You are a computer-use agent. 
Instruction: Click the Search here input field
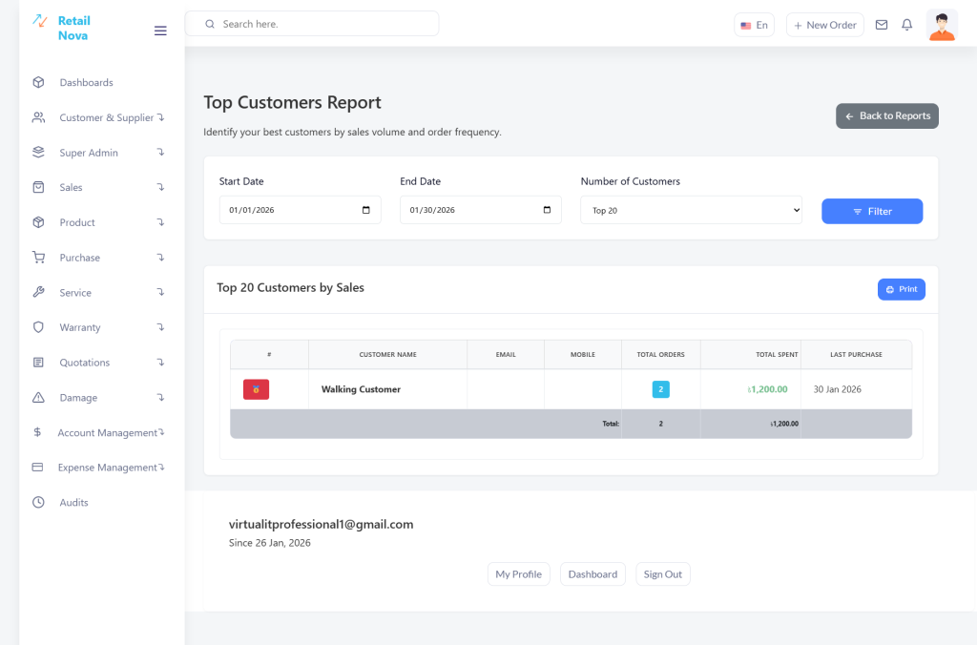(312, 24)
